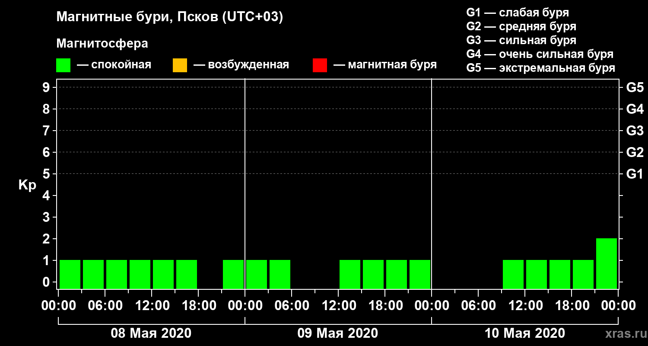Click the yellow 'возбужденная' legend swatch

click(180, 65)
